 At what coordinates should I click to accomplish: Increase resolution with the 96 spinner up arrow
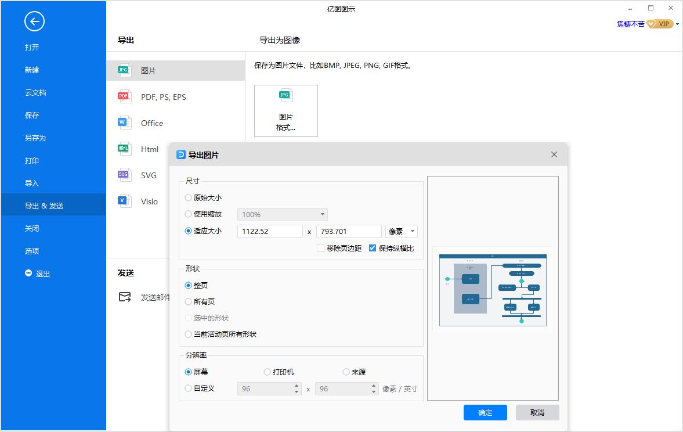coord(297,386)
